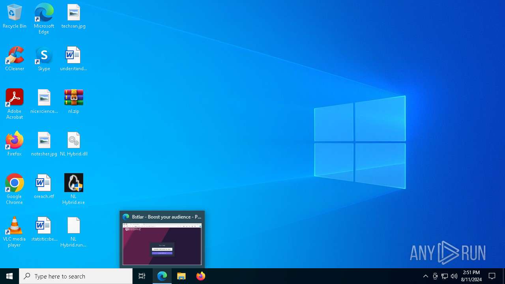Select the VLC media player shortcut

coord(15,232)
